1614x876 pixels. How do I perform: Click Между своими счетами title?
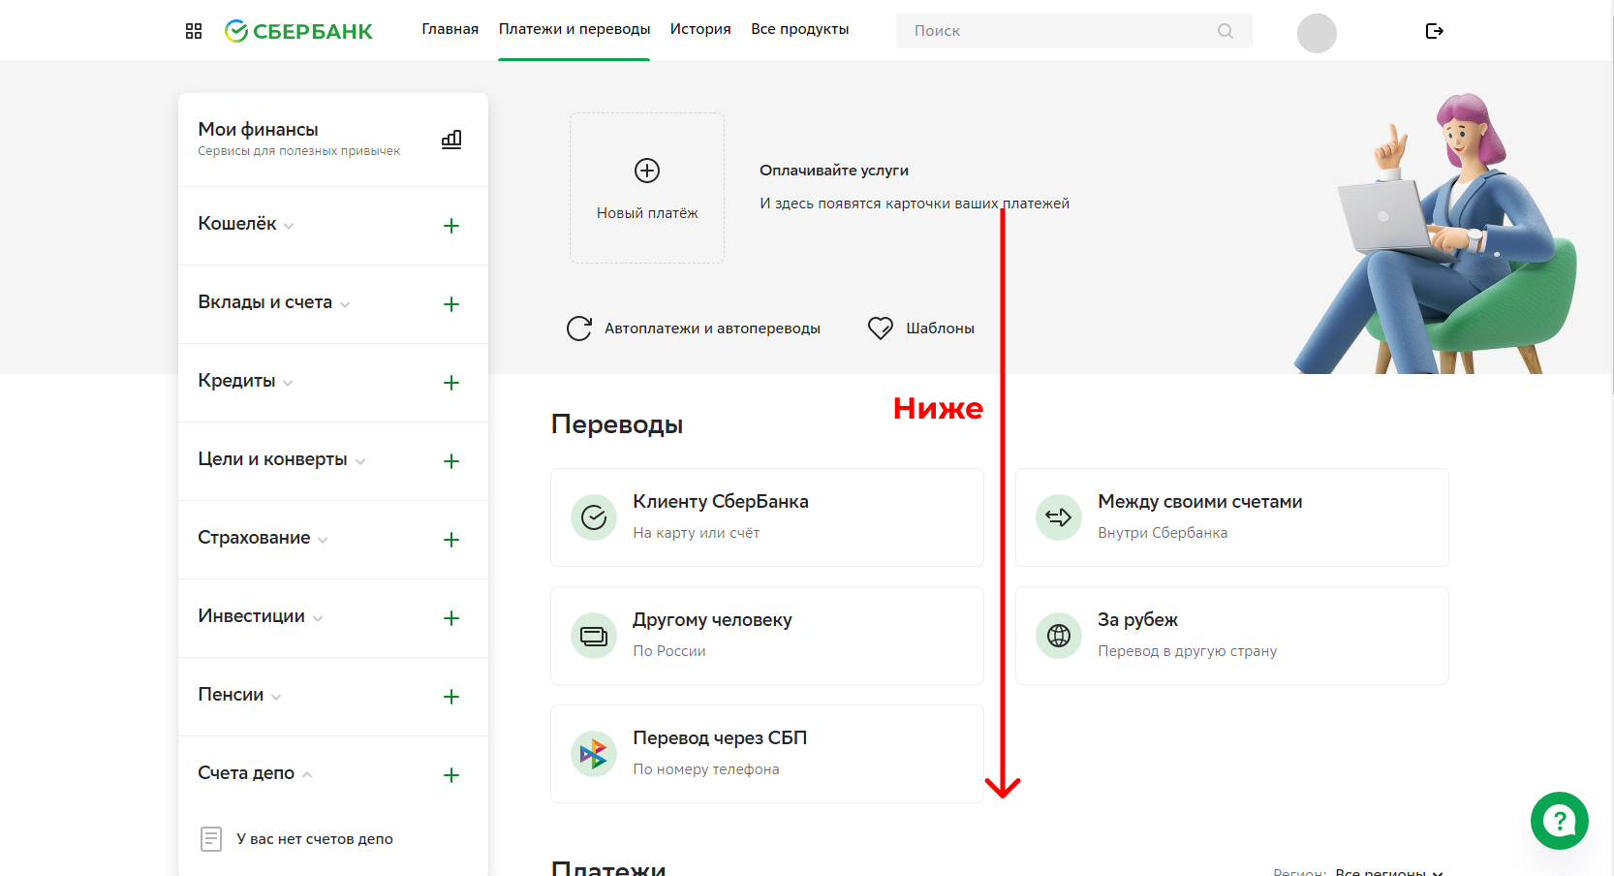(x=1199, y=502)
